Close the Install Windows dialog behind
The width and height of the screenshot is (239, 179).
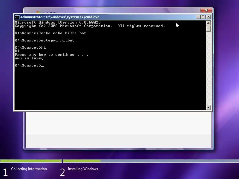point(206,10)
